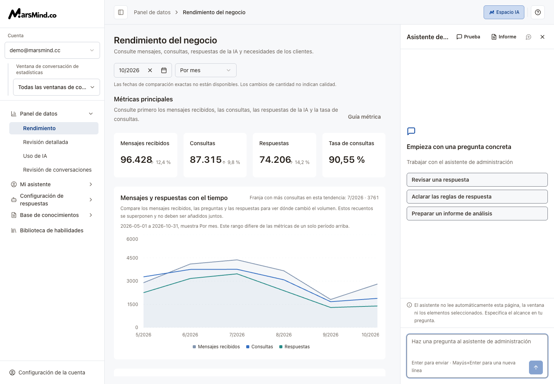554x384 pixels.
Task: Open the demo@marsmind.cc account dropdown
Action: tap(52, 50)
